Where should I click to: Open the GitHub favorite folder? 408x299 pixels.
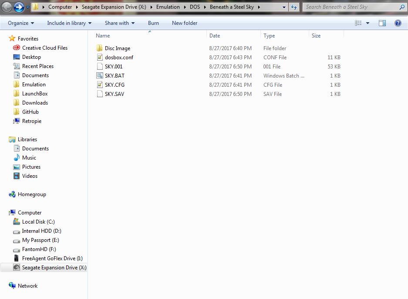pos(30,112)
